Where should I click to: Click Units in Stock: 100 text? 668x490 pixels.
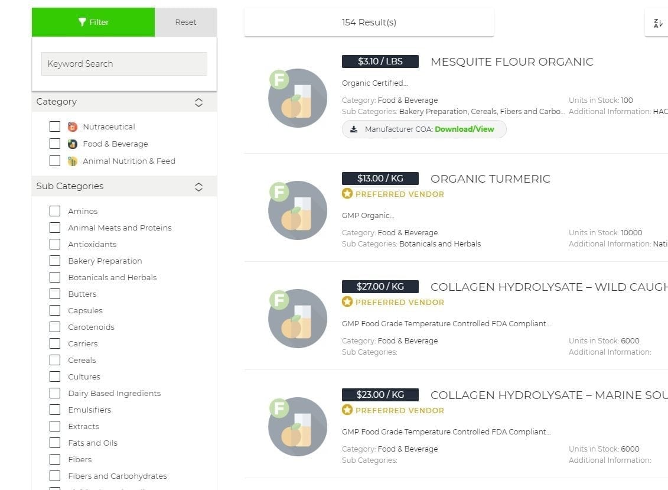601,100
